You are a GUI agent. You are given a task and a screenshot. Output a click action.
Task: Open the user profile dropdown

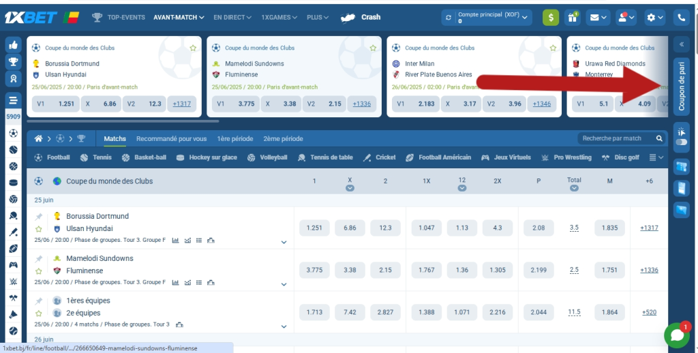pos(626,17)
